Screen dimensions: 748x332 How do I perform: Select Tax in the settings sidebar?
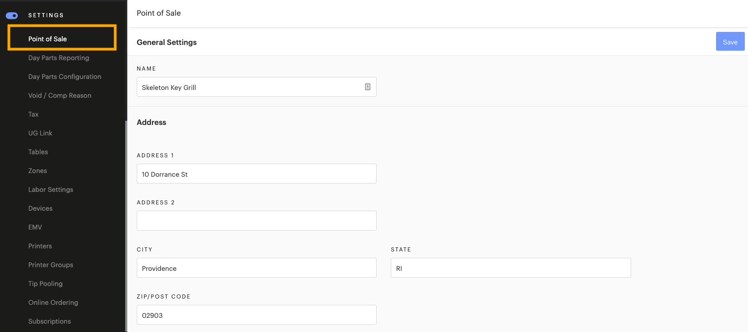click(x=34, y=115)
